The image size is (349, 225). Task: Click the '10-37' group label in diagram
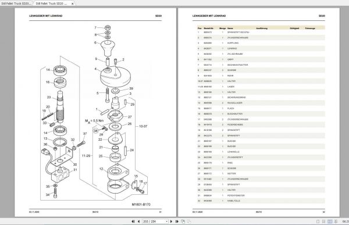pyautogui.click(x=143, y=126)
